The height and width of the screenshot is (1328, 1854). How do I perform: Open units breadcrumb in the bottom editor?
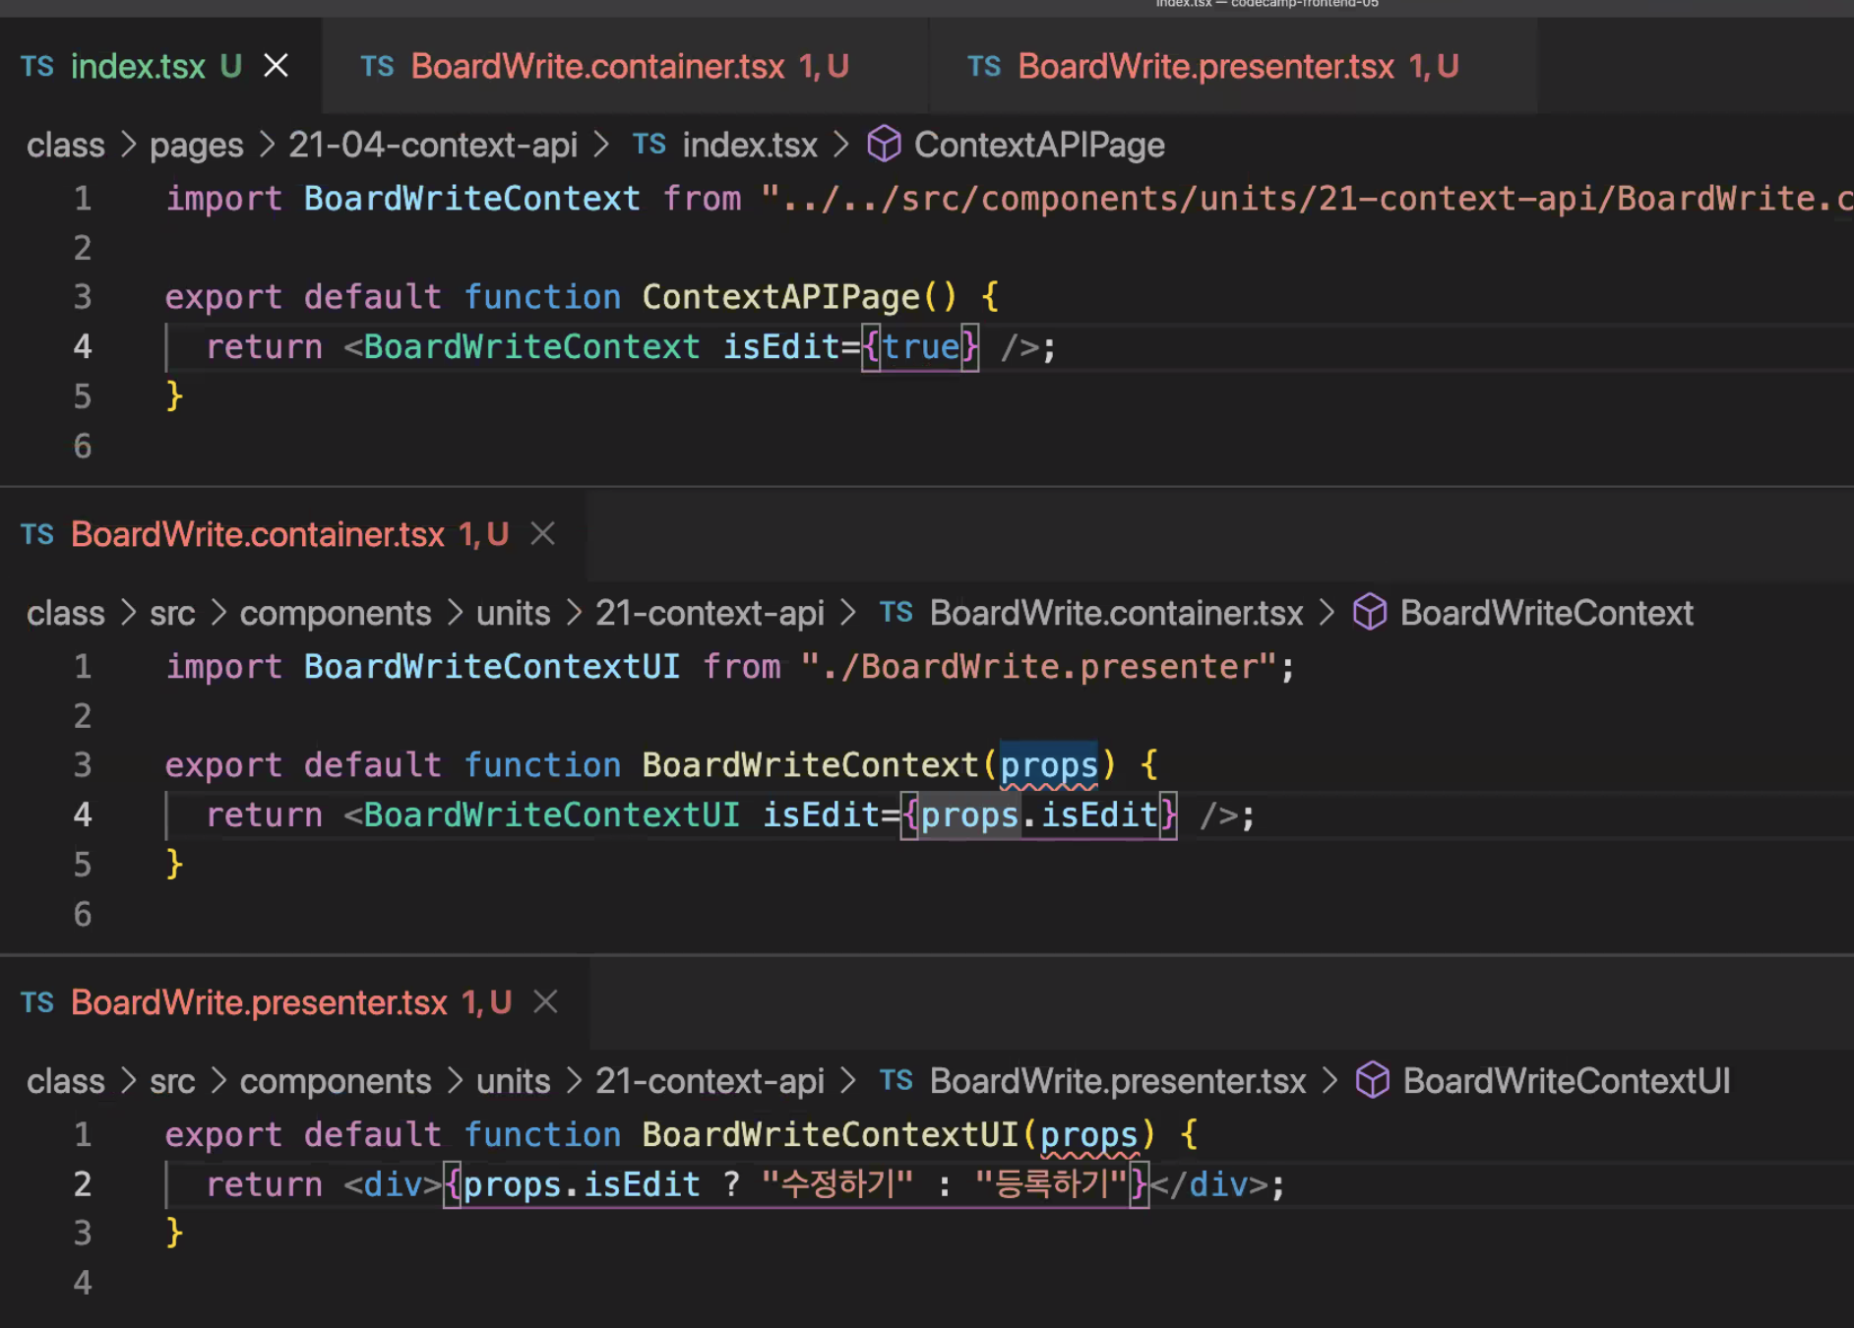point(513,1081)
